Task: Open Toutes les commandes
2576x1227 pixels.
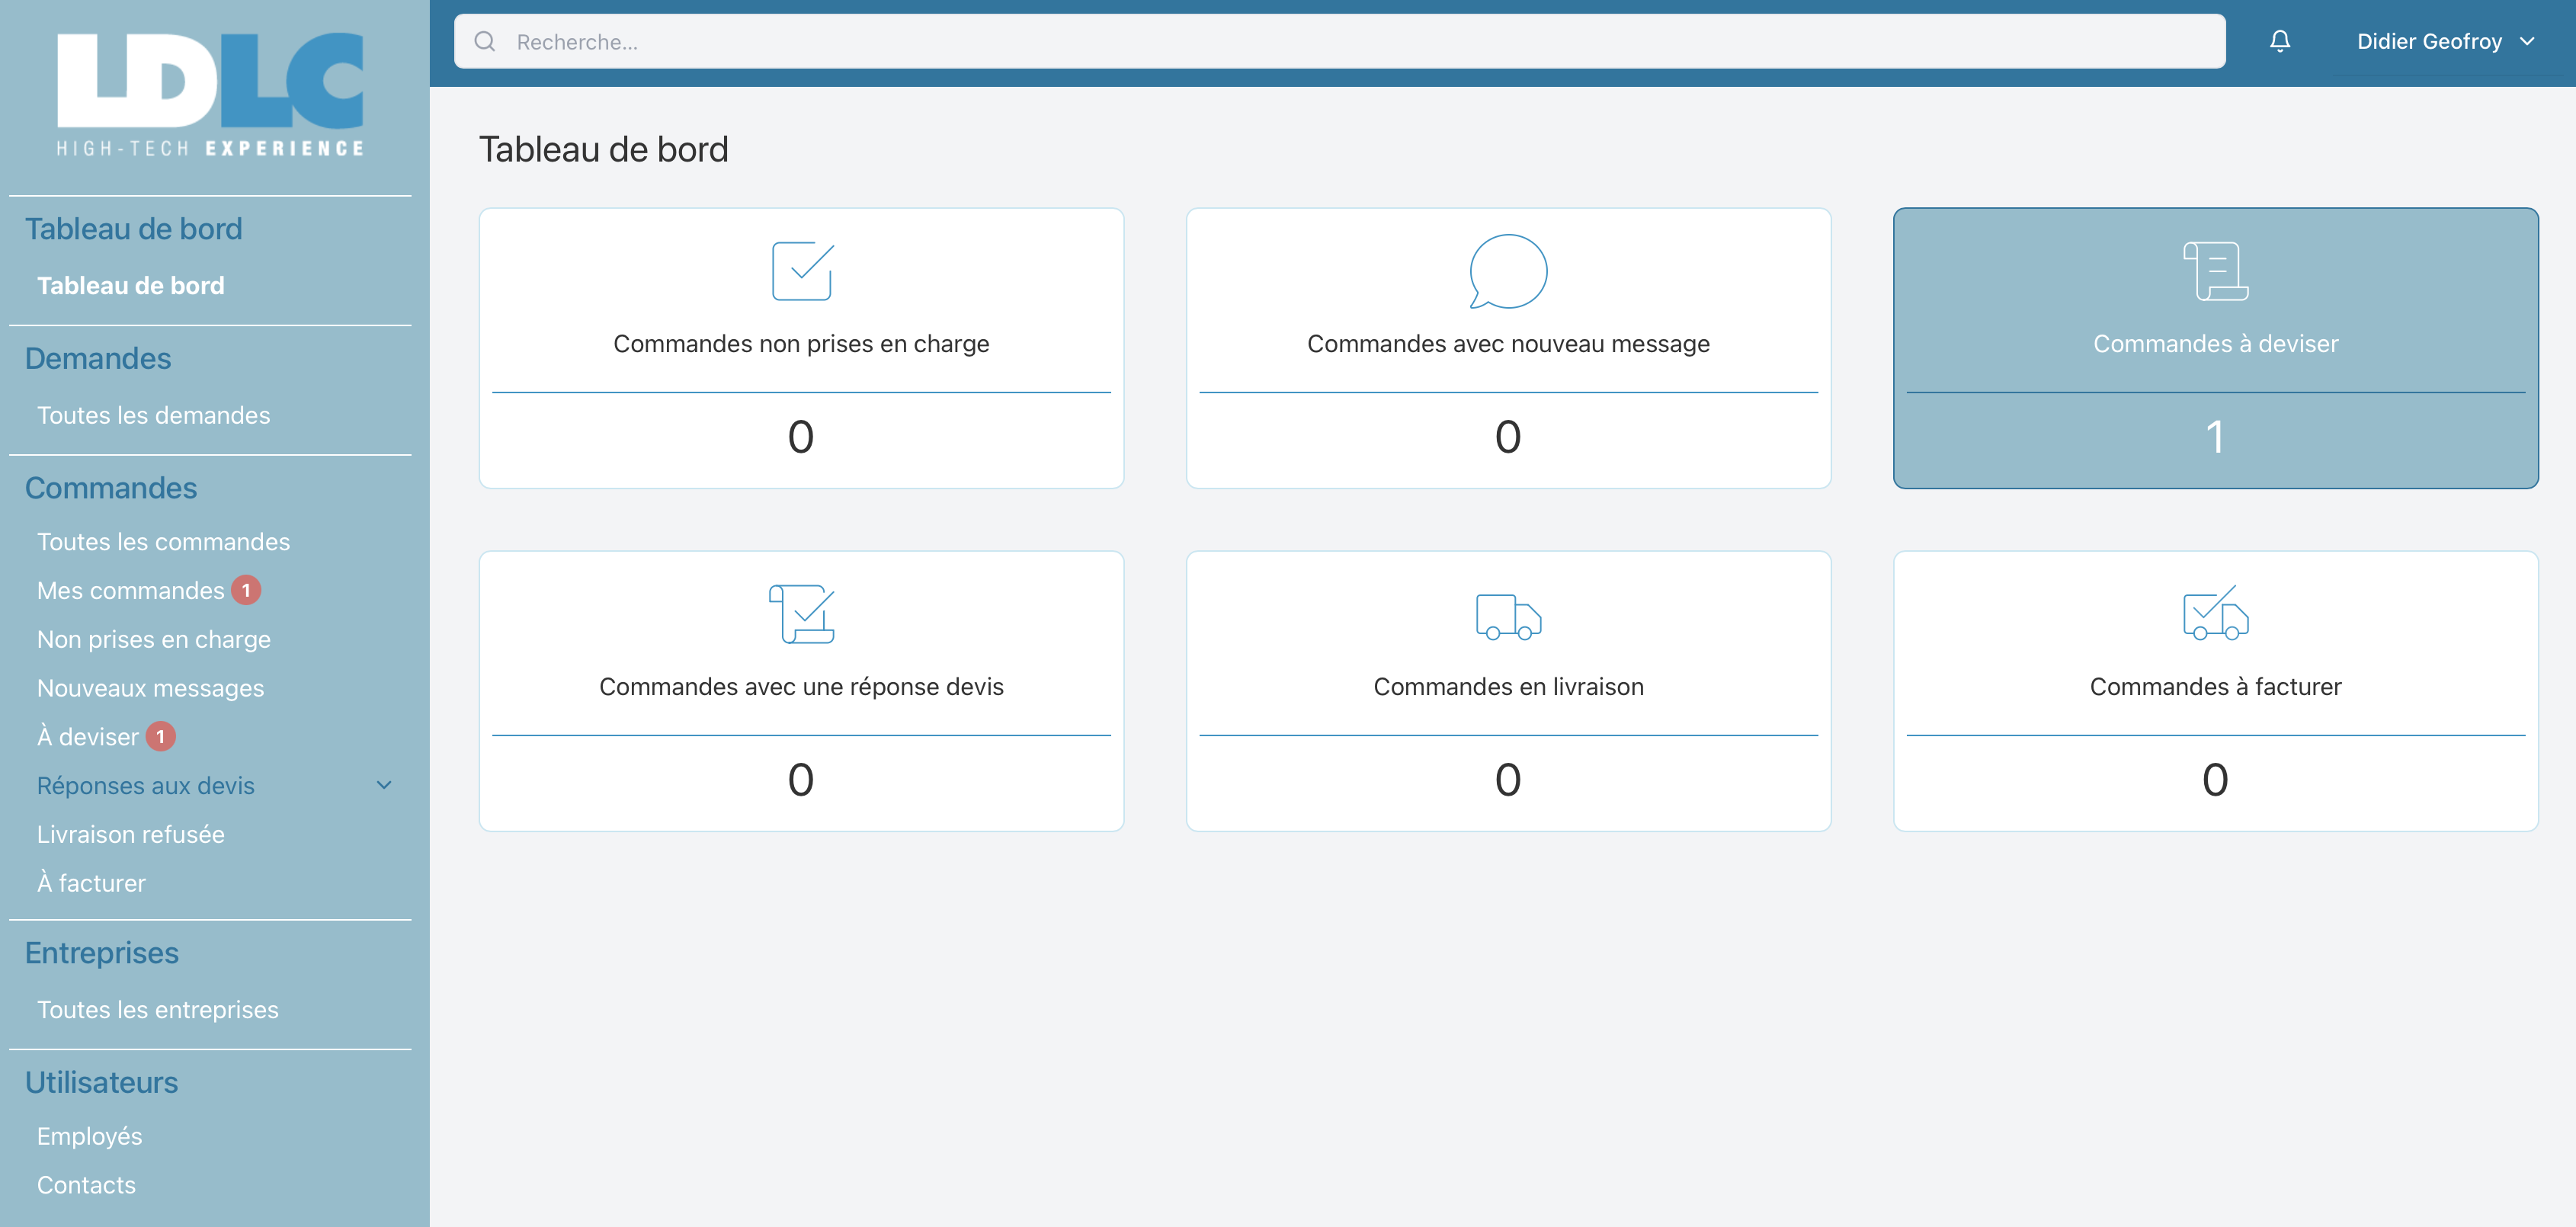Action: (x=163, y=542)
